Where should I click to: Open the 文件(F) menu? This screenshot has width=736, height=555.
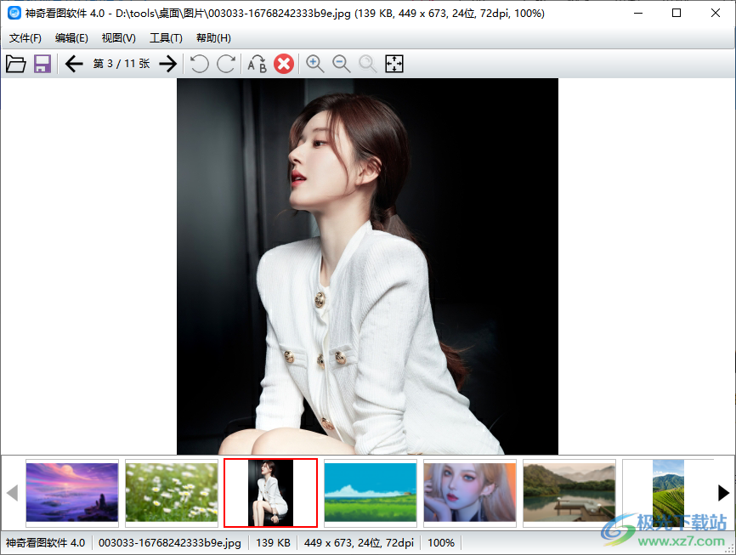(25, 38)
